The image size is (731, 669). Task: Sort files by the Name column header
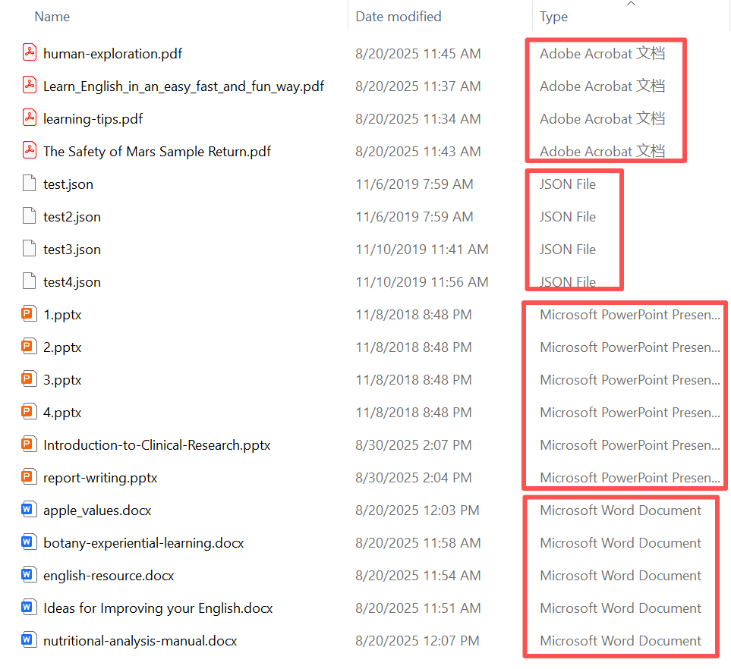tap(52, 17)
